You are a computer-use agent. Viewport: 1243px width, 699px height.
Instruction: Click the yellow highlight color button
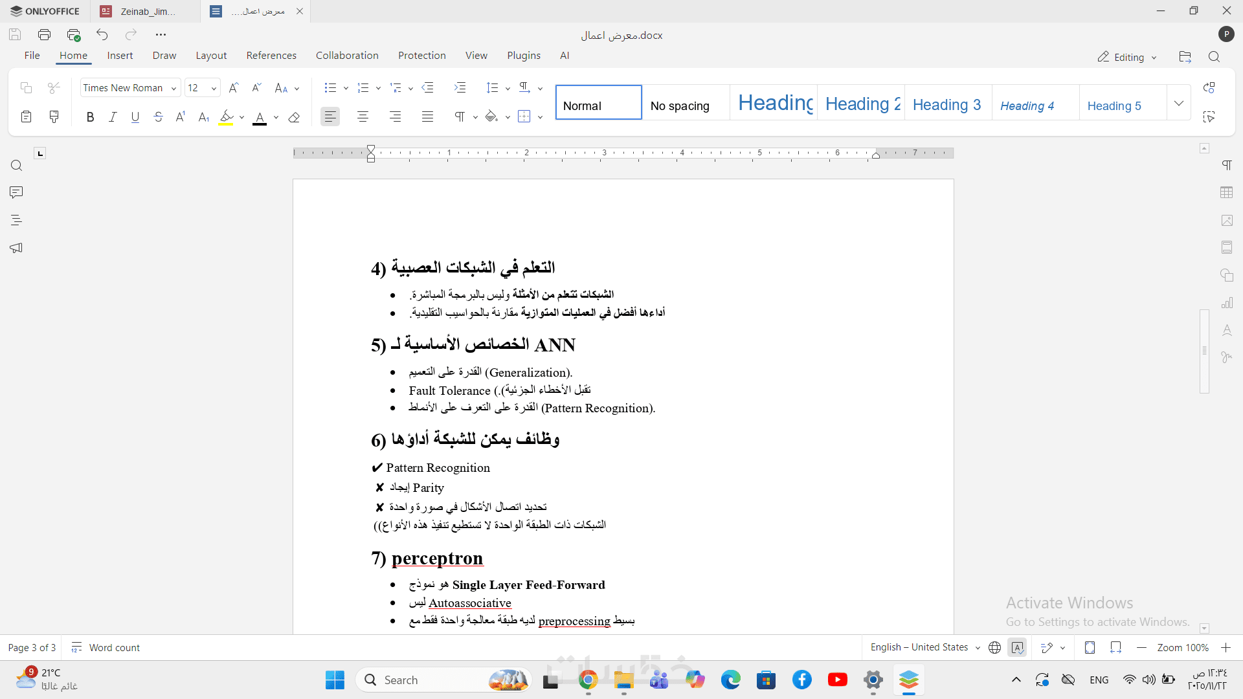click(x=225, y=116)
